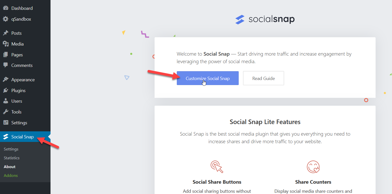Select the Social Snap sidebar icon
392x194 pixels.
[6, 137]
